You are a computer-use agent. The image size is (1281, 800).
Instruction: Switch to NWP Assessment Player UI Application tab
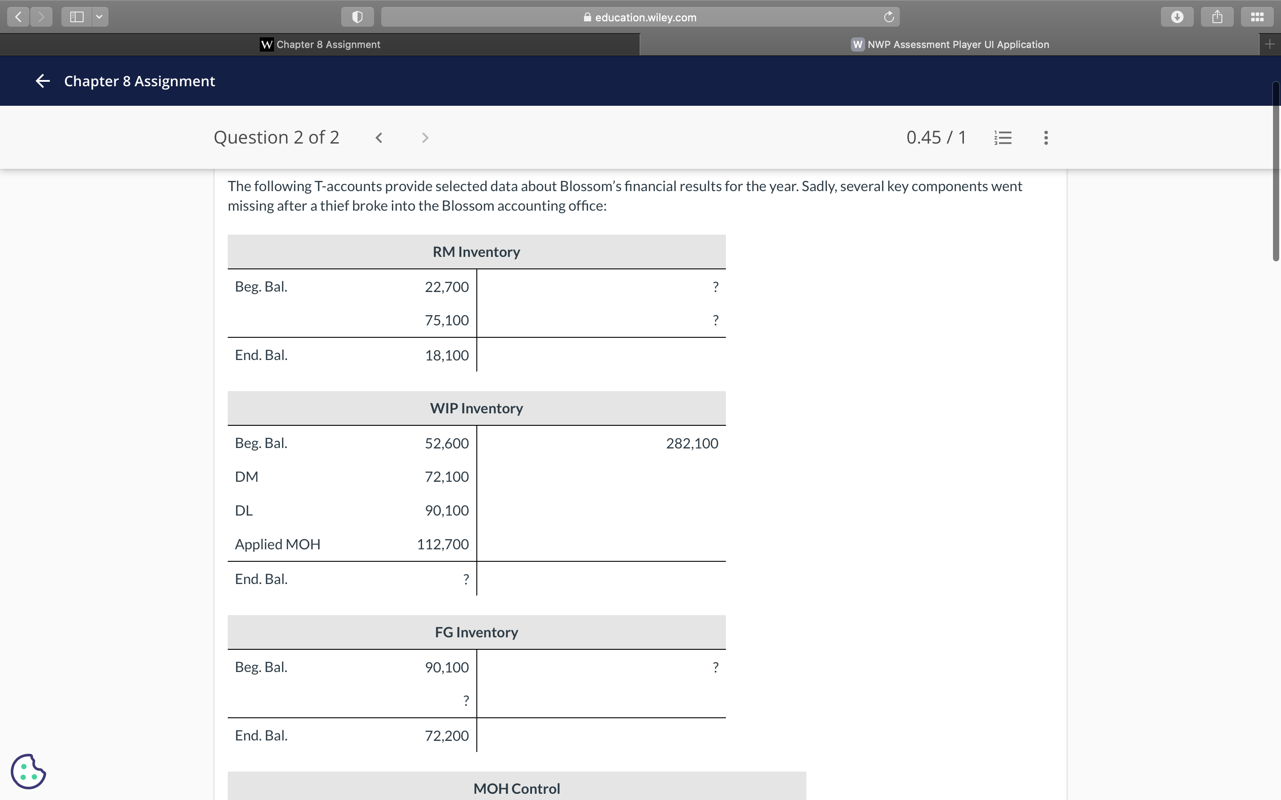[x=950, y=44]
